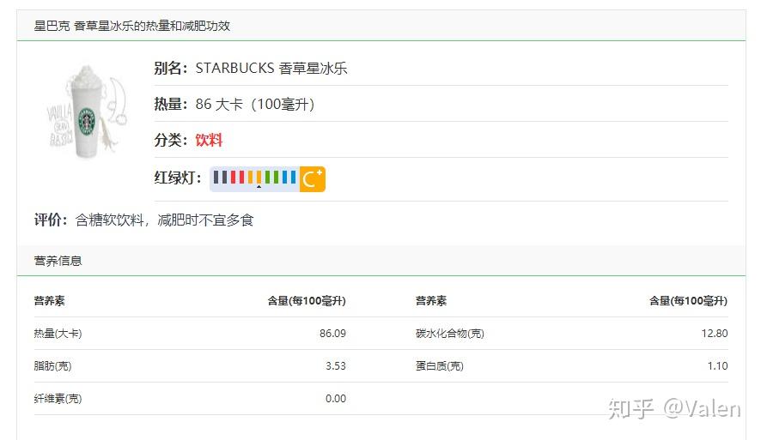
Task: Select alias text STARBUCKS 香草星冰乐
Action: point(271,69)
